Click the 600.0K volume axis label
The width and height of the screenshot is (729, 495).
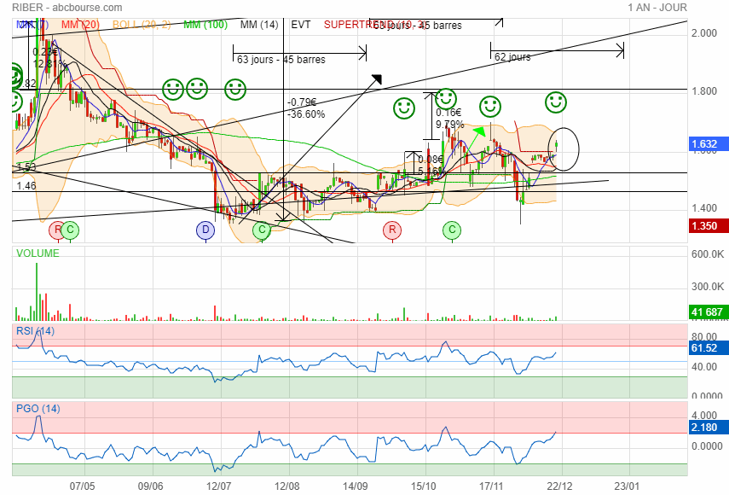[708, 254]
